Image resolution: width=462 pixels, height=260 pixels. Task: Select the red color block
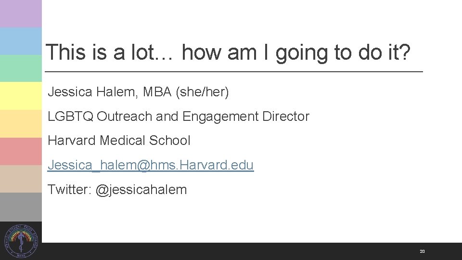21,151
